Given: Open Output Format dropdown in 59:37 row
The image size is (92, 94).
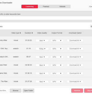Looking at the screenshot, I should [x=57, y=57].
